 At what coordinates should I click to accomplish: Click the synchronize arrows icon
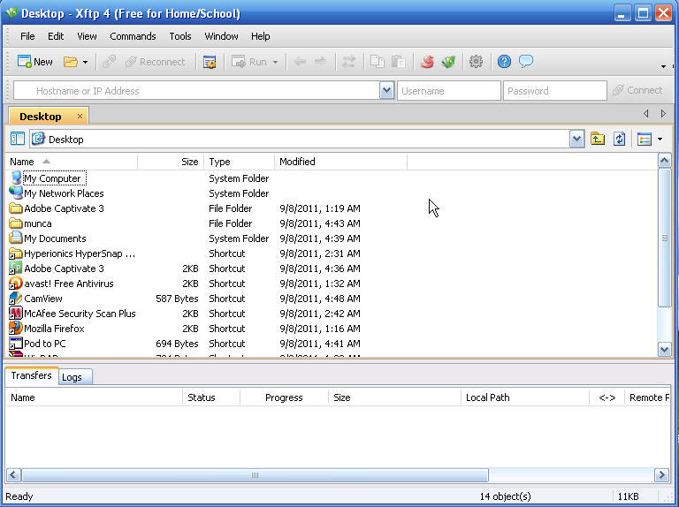click(x=348, y=62)
